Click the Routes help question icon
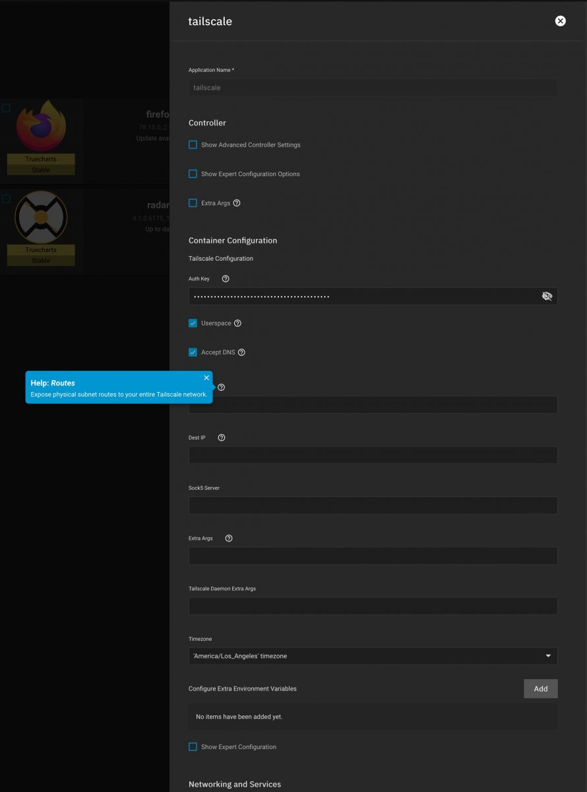The image size is (587, 792). pyautogui.click(x=221, y=387)
